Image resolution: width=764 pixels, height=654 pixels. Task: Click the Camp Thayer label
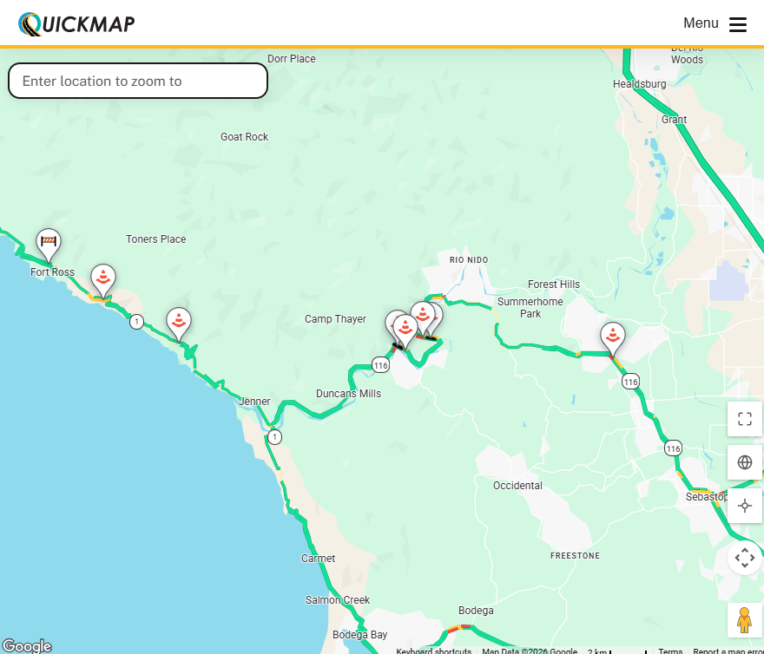[x=335, y=319]
